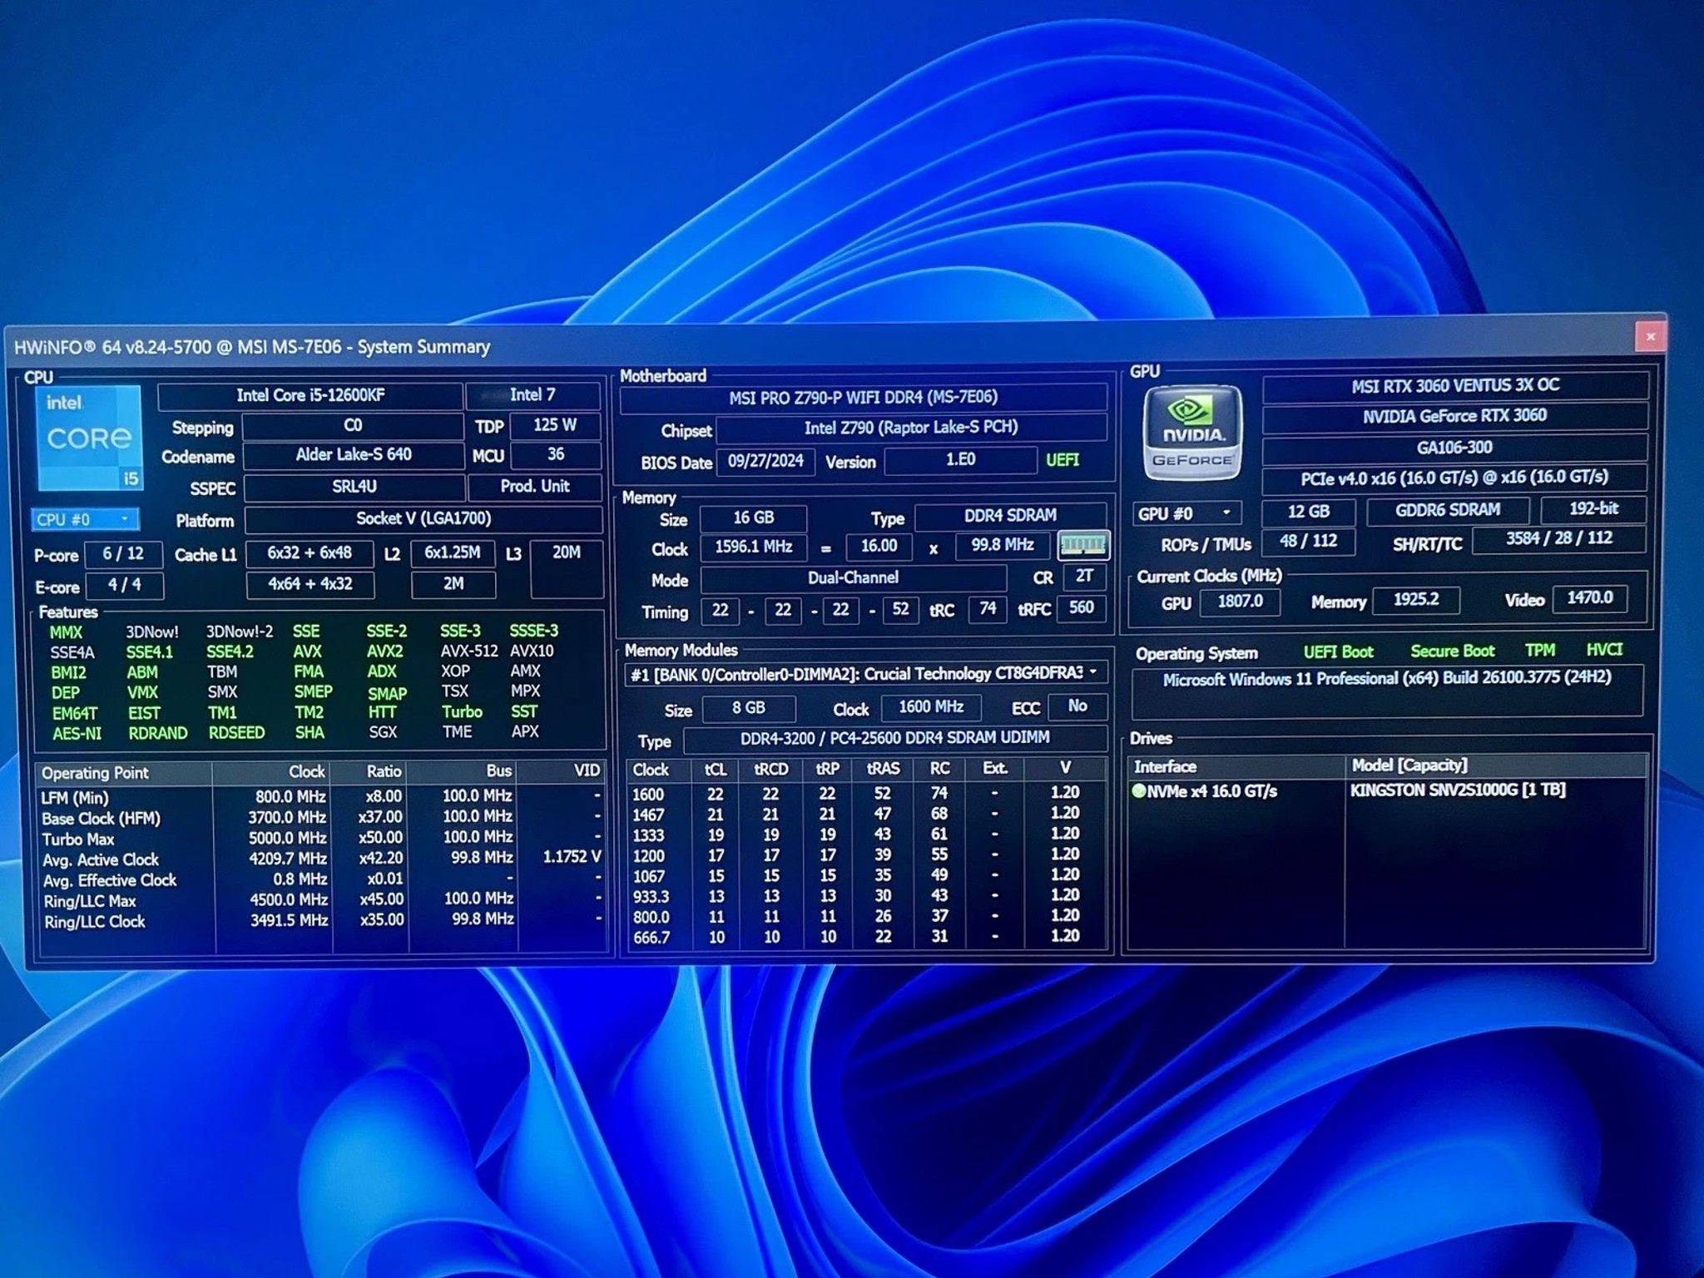Click the MSI RTX 3060 VENTUS 3X OC field
Screen dimensions: 1704x1278
pos(1455,385)
